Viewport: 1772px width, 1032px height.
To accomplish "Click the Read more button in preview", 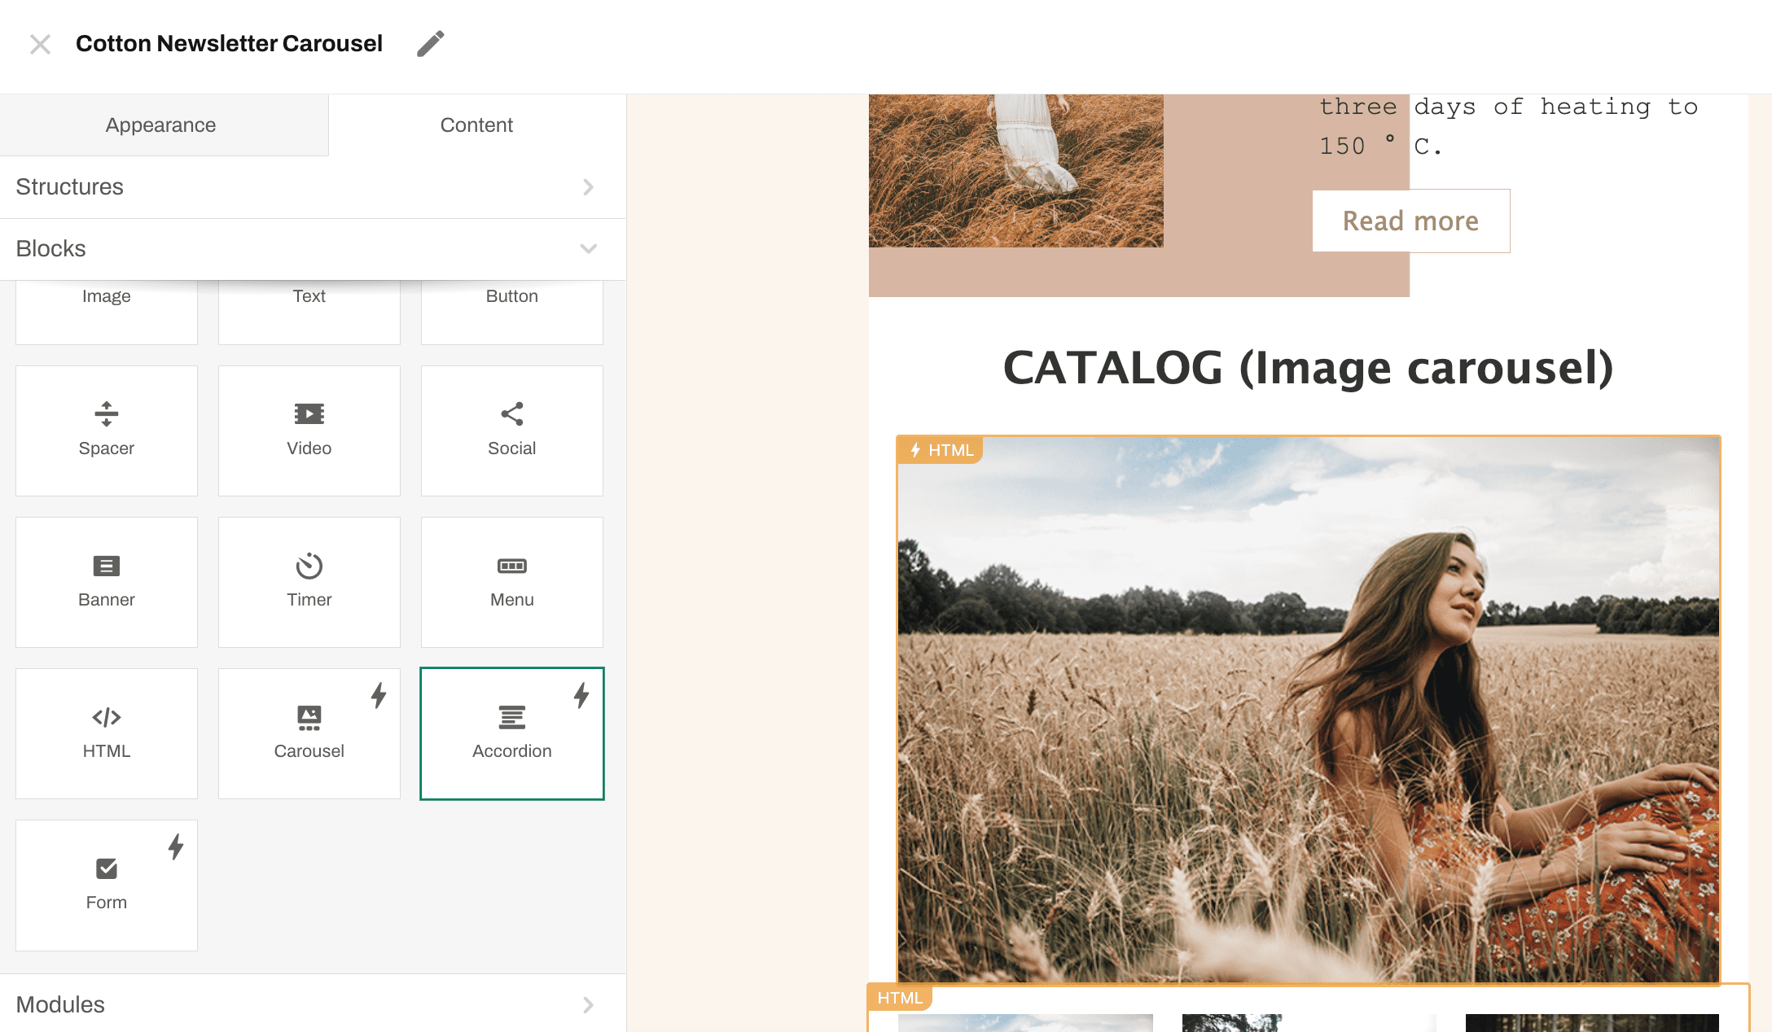I will [1411, 221].
